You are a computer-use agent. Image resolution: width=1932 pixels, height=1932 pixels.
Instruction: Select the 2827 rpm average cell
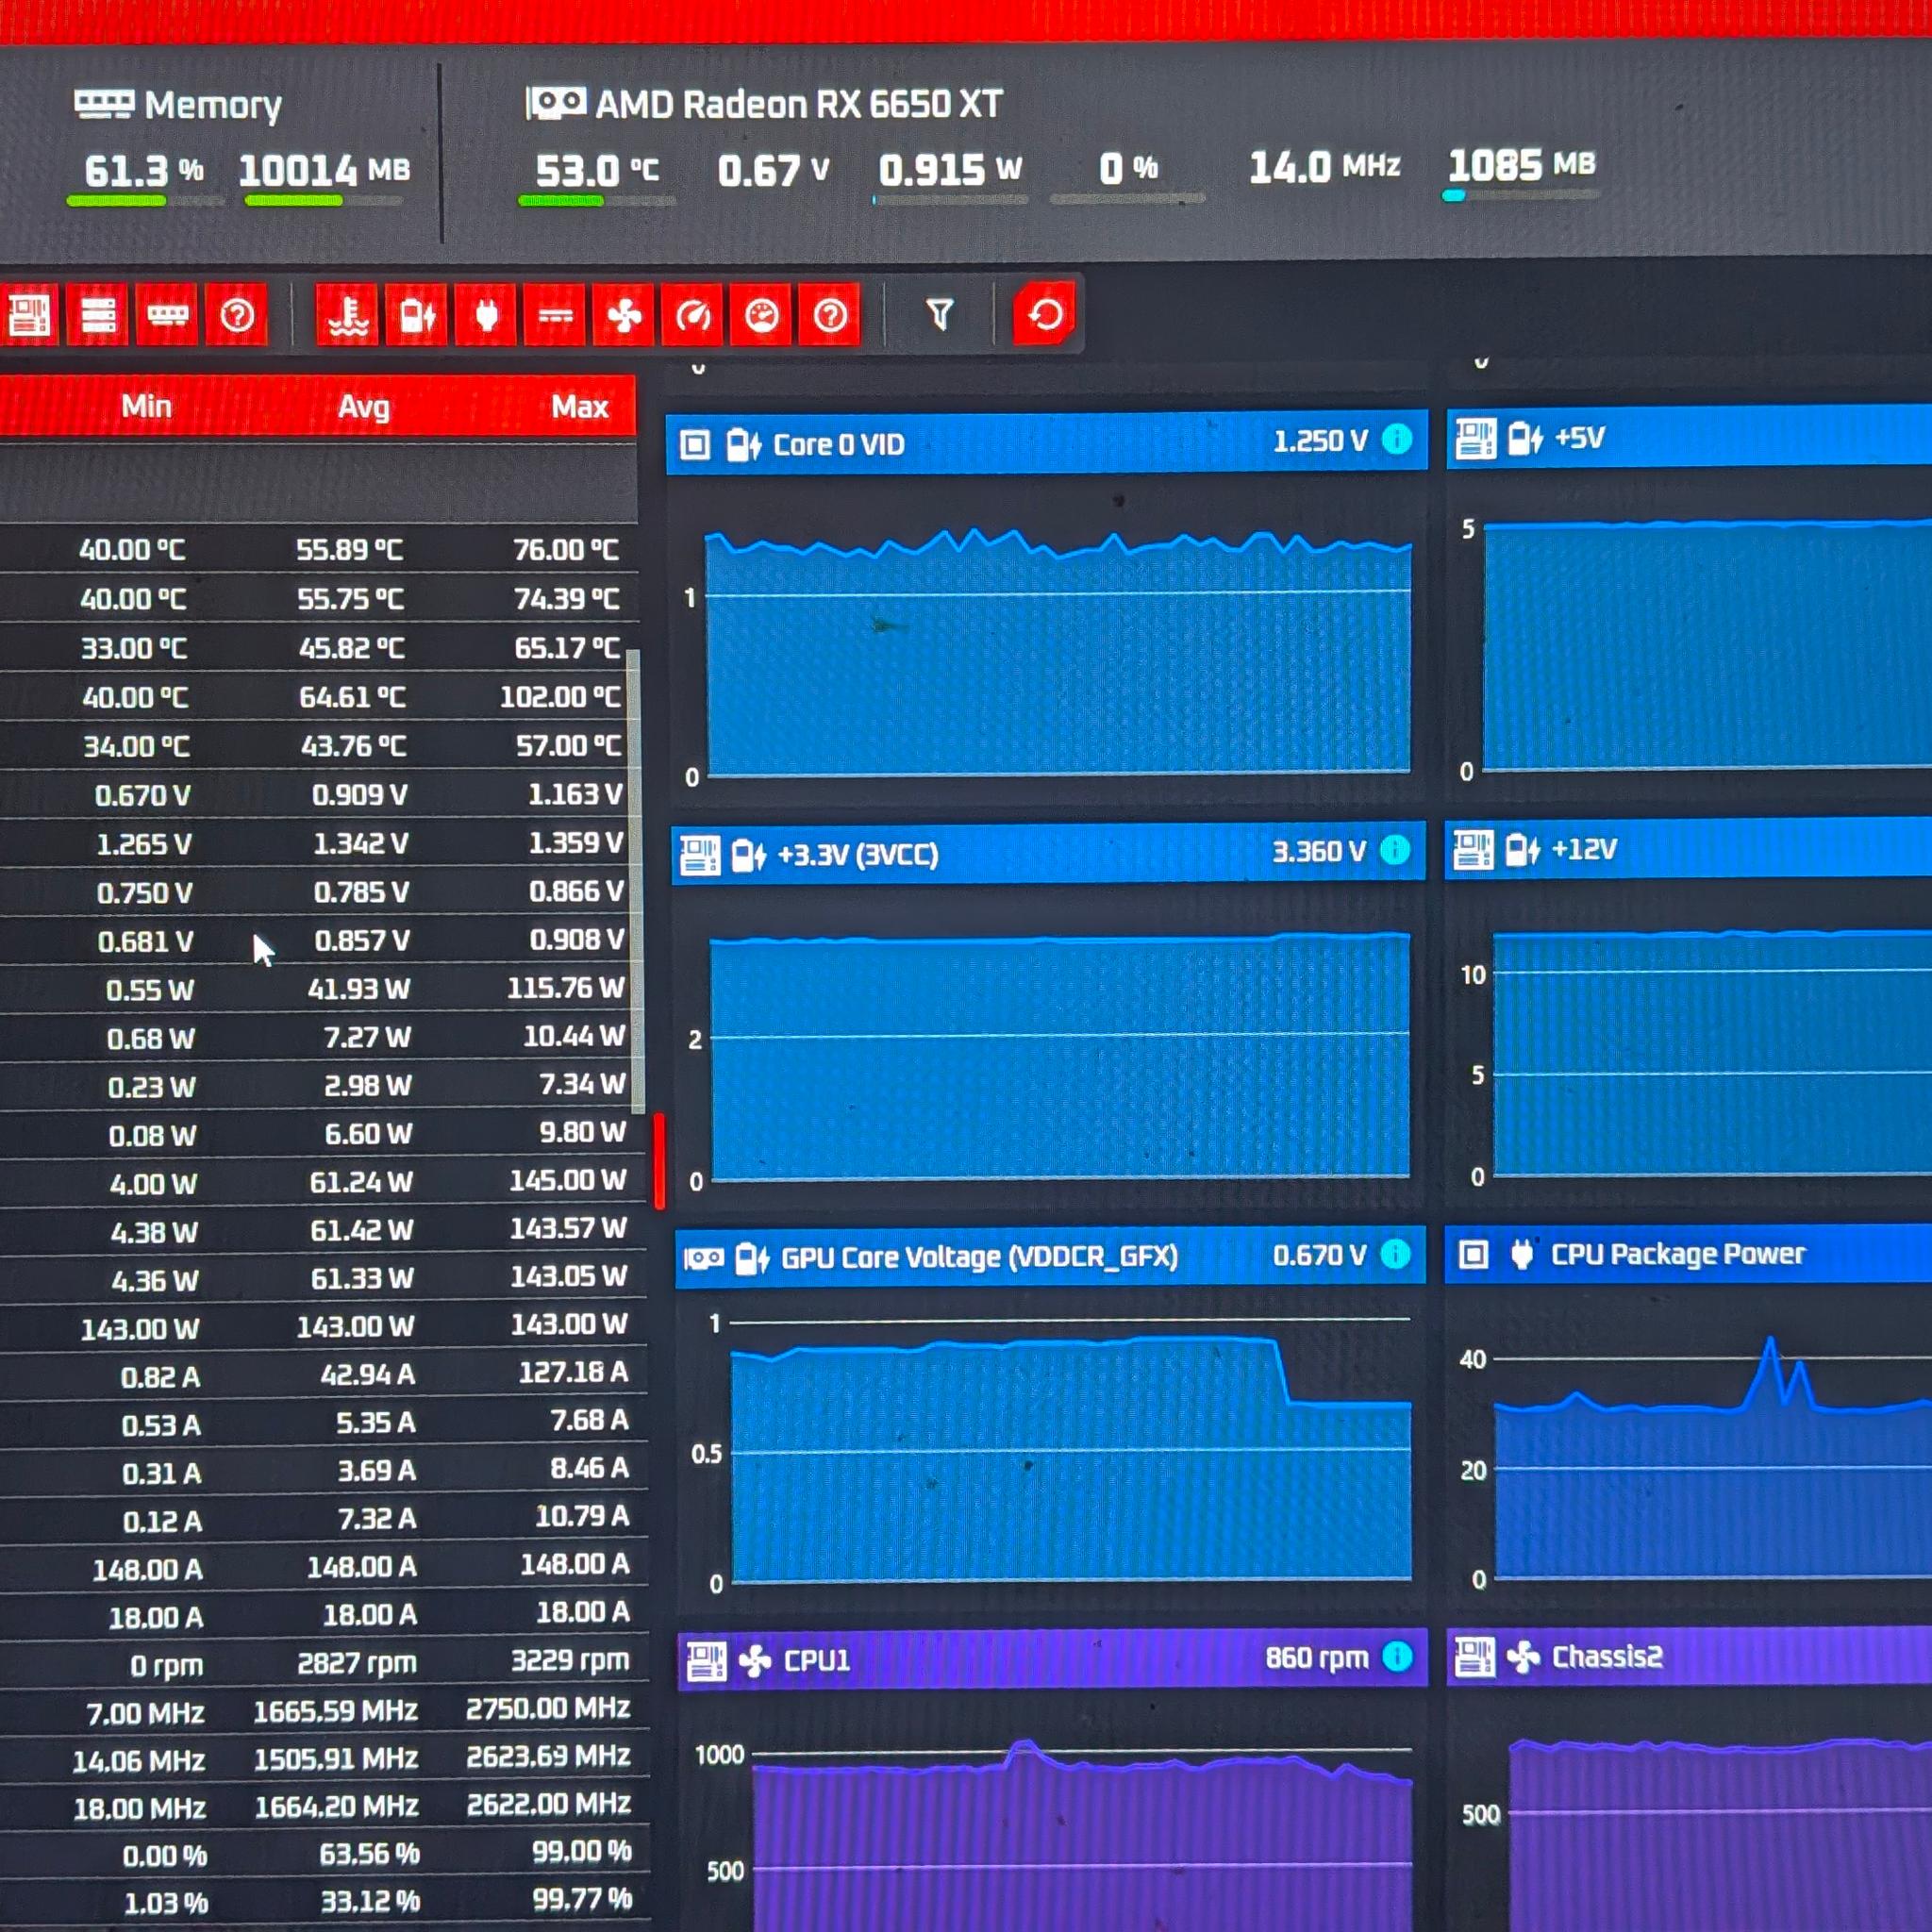(357, 1663)
